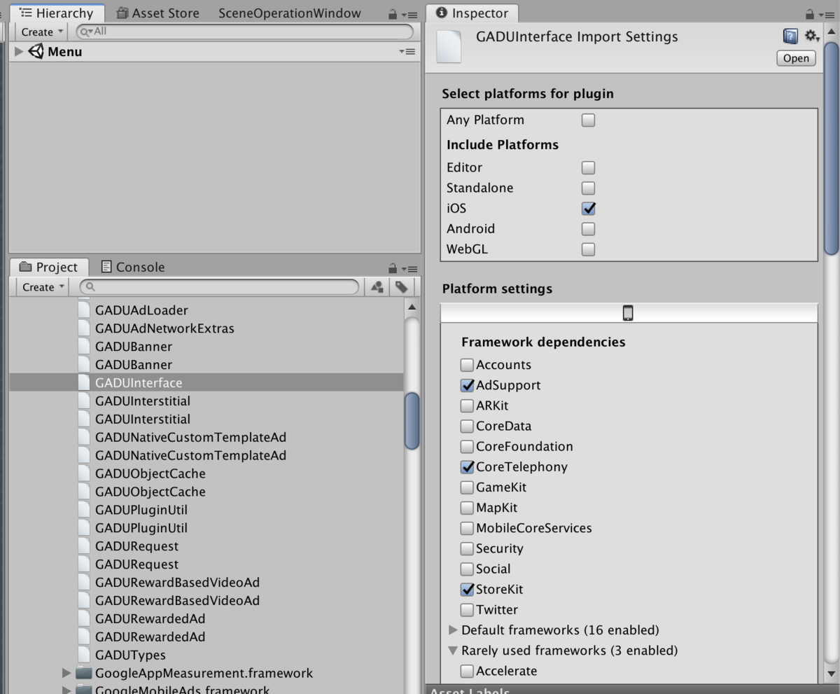Viewport: 840px width, 694px height.
Task: Switch to the Hierarchy tab
Action: click(57, 13)
